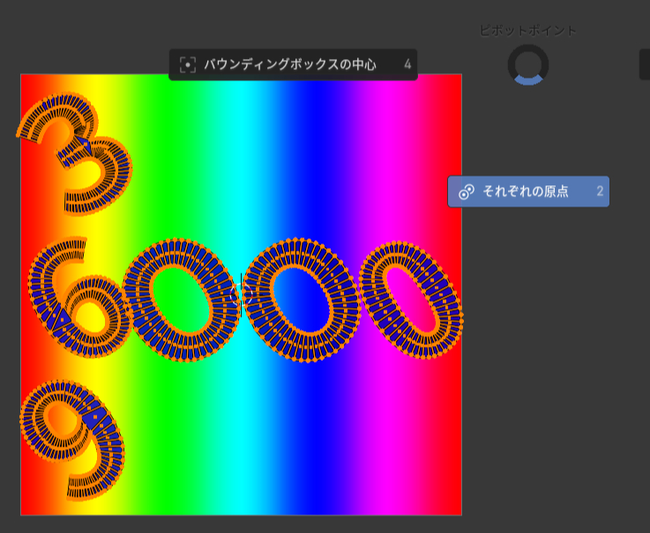Screen dimensions: 650x533
Task: Select バウンディングボックスの中心 pivot option
Action: tap(293, 64)
